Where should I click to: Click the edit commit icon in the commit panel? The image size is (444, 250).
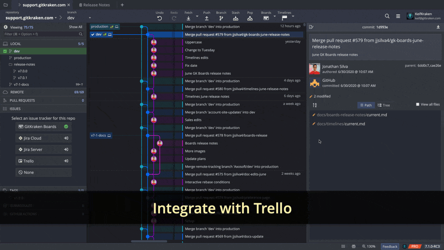pyautogui.click(x=311, y=27)
